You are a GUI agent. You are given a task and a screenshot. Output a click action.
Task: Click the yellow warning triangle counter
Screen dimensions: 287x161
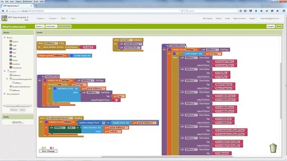pyautogui.click(x=43, y=148)
